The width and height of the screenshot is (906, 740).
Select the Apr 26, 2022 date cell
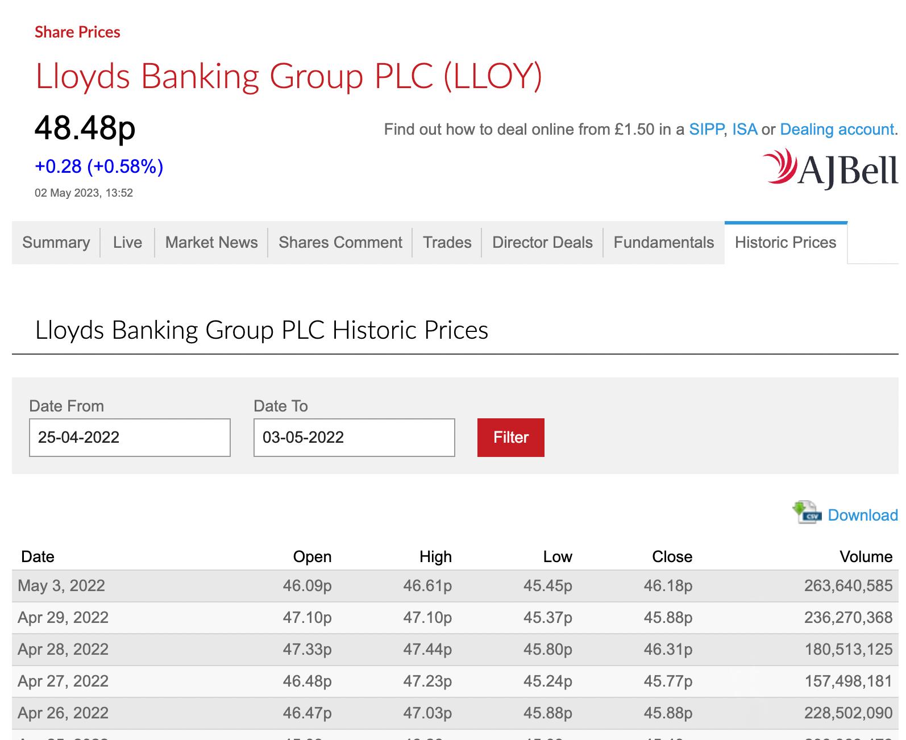point(63,713)
